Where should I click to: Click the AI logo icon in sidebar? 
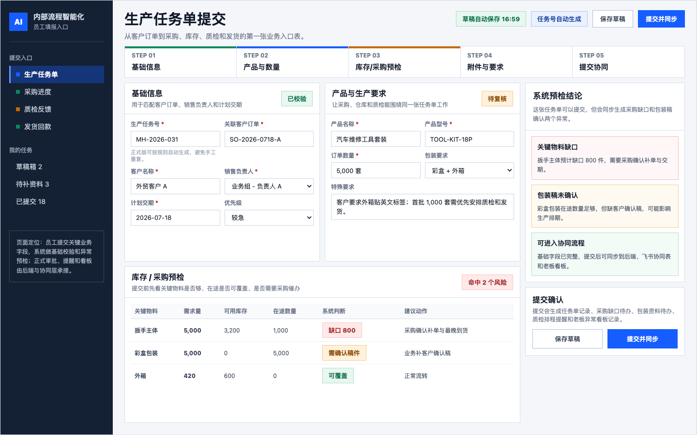point(18,22)
